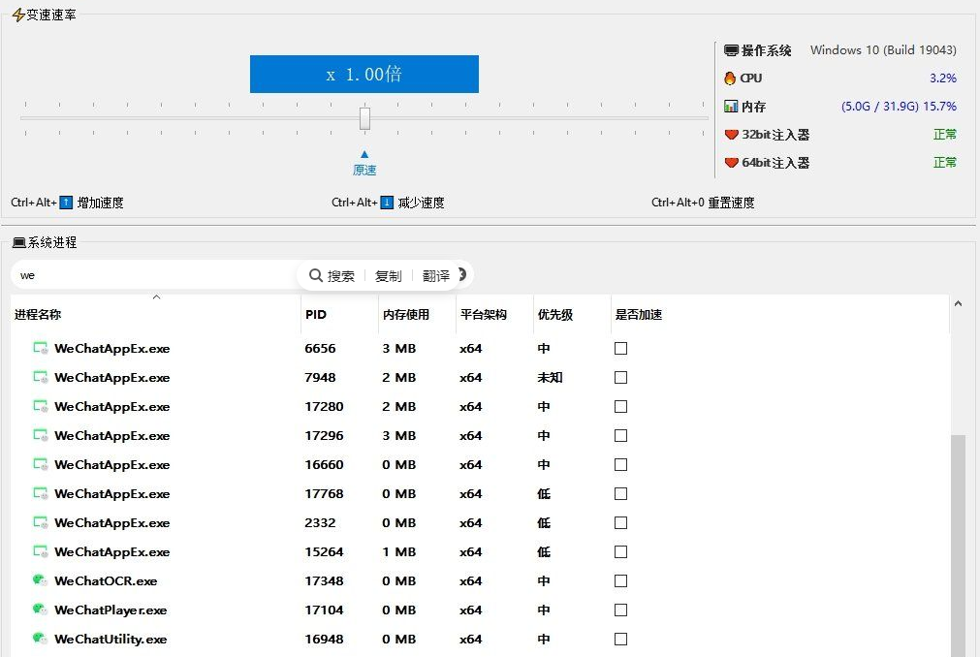Click the process icon of PID 16660

pyautogui.click(x=40, y=464)
